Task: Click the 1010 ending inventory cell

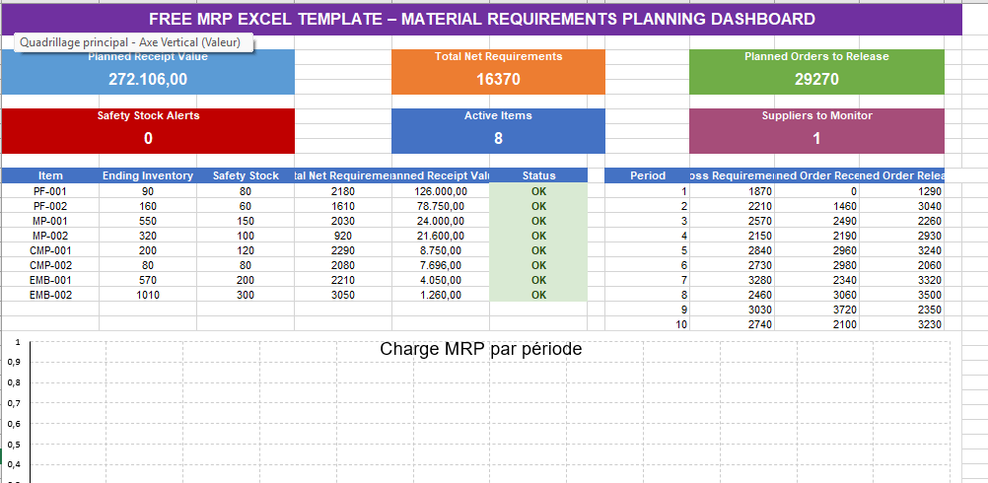Action: (148, 295)
